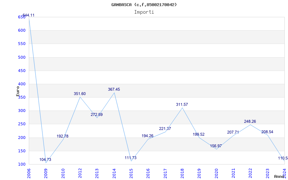
Task: Select the data label 104.73
Action: click(x=45, y=159)
